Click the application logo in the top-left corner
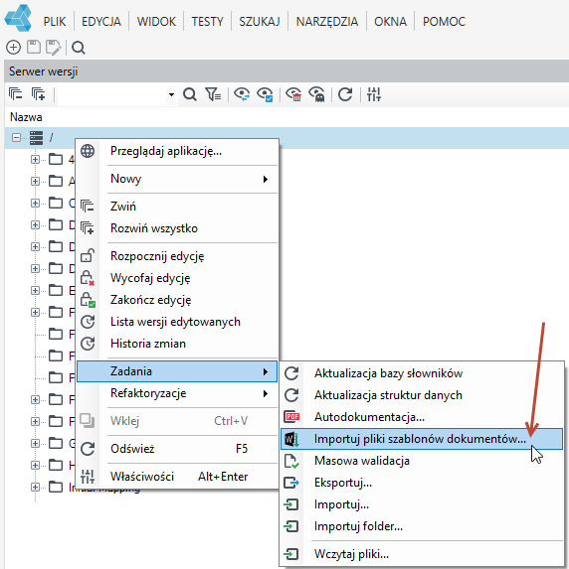 (x=18, y=18)
